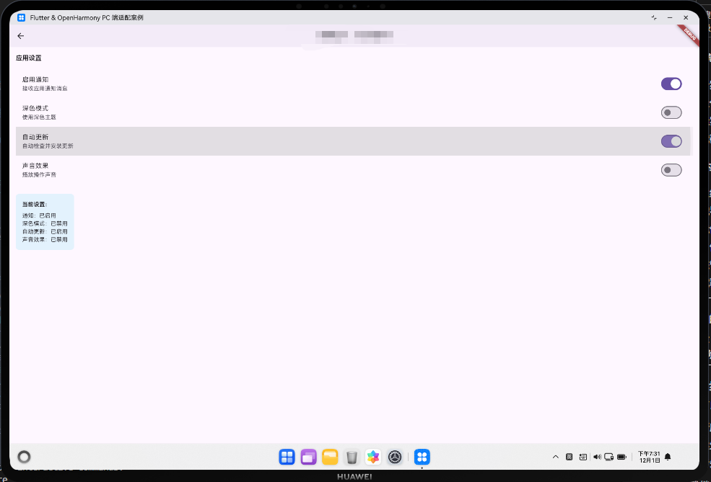
Task: Click the 启用通知 row label
Action: pos(35,79)
